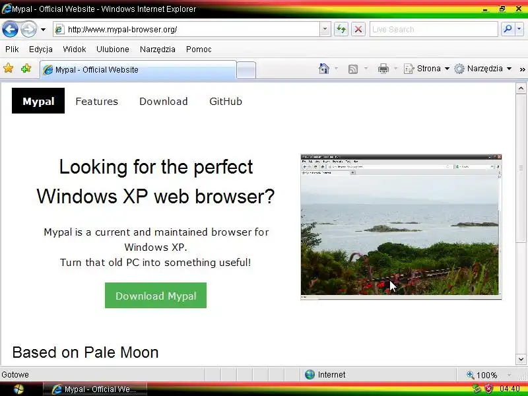
Task: Click the red shield tray icon
Action: pos(488,389)
